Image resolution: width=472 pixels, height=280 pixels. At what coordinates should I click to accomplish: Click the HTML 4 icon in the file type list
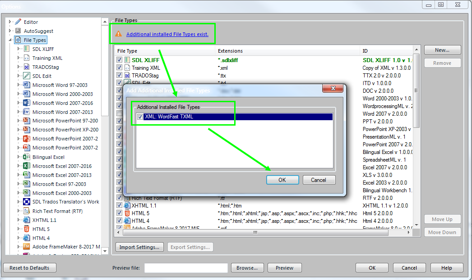tap(127, 221)
